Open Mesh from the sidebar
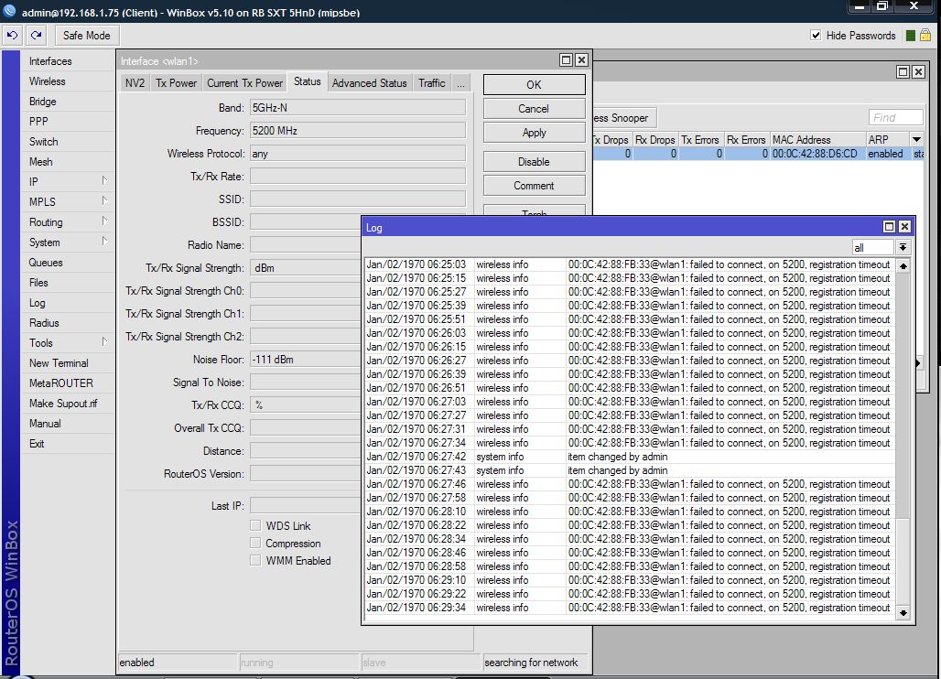The image size is (941, 679). click(67, 161)
